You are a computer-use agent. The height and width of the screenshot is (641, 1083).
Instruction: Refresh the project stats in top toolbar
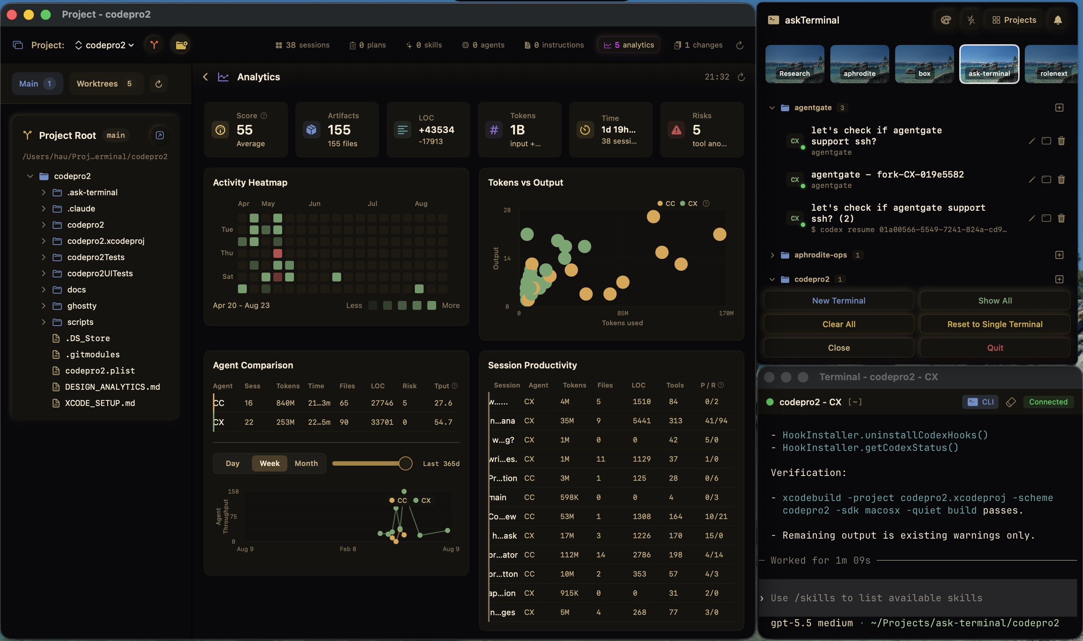[740, 45]
